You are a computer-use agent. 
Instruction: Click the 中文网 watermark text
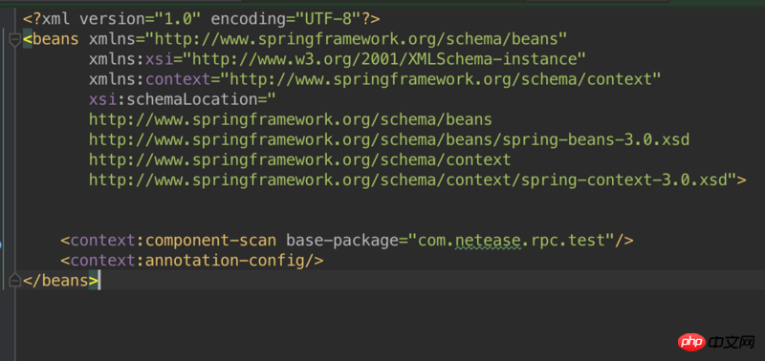[732, 343]
